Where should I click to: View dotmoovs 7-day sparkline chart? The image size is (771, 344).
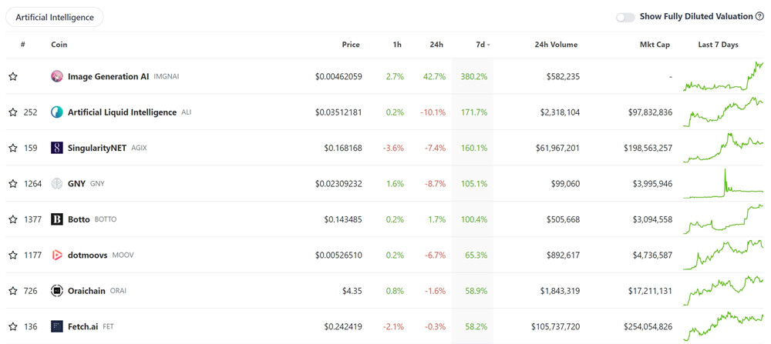coord(723,255)
